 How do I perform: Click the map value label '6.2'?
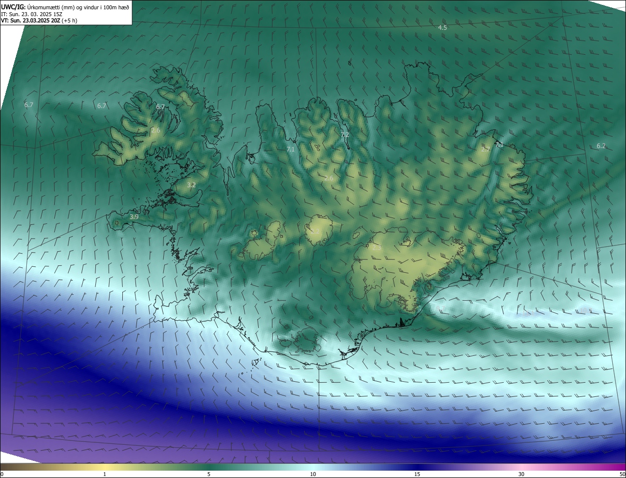(601, 146)
